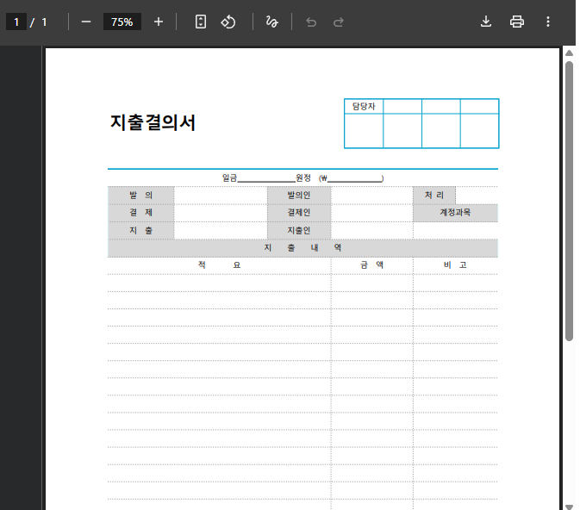Toggle fit to page button
The width and height of the screenshot is (580, 510).
click(x=201, y=22)
